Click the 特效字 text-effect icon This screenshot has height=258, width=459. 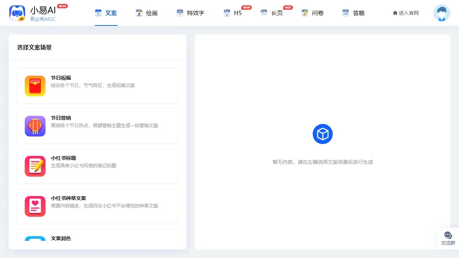(x=180, y=13)
